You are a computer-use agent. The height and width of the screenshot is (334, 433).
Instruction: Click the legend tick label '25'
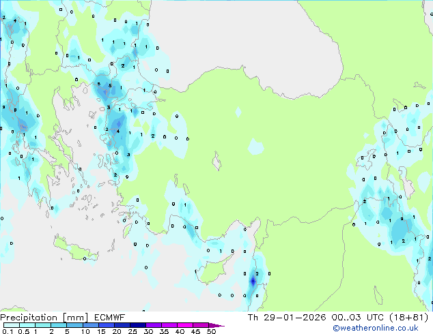132,331
